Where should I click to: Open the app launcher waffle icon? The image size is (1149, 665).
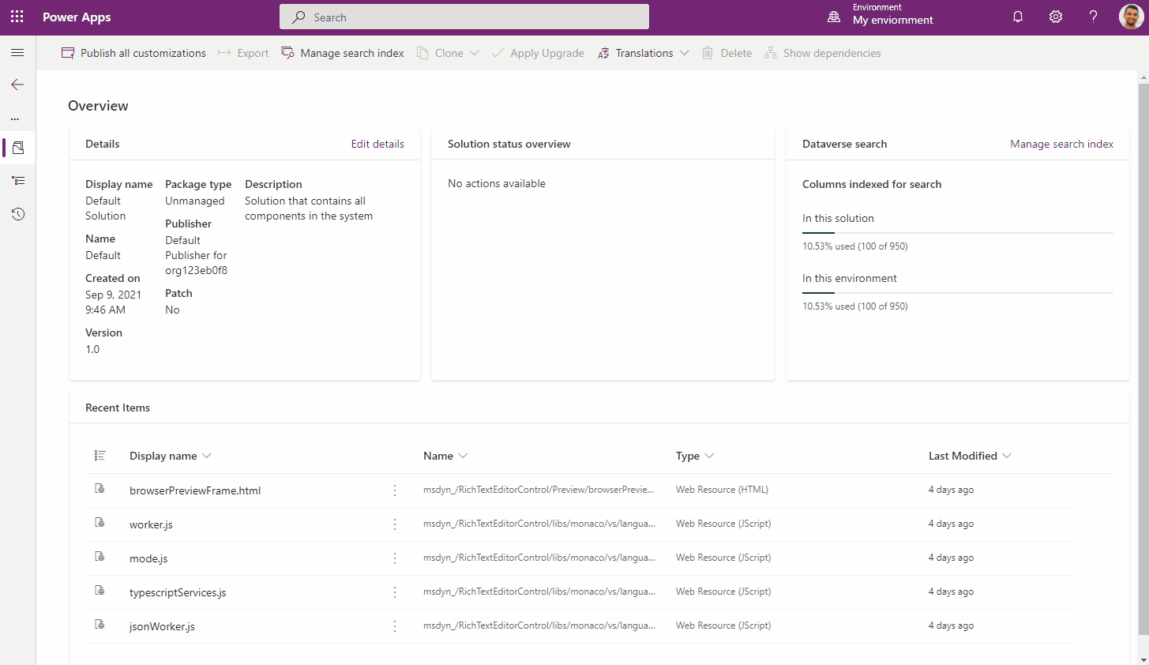17,17
